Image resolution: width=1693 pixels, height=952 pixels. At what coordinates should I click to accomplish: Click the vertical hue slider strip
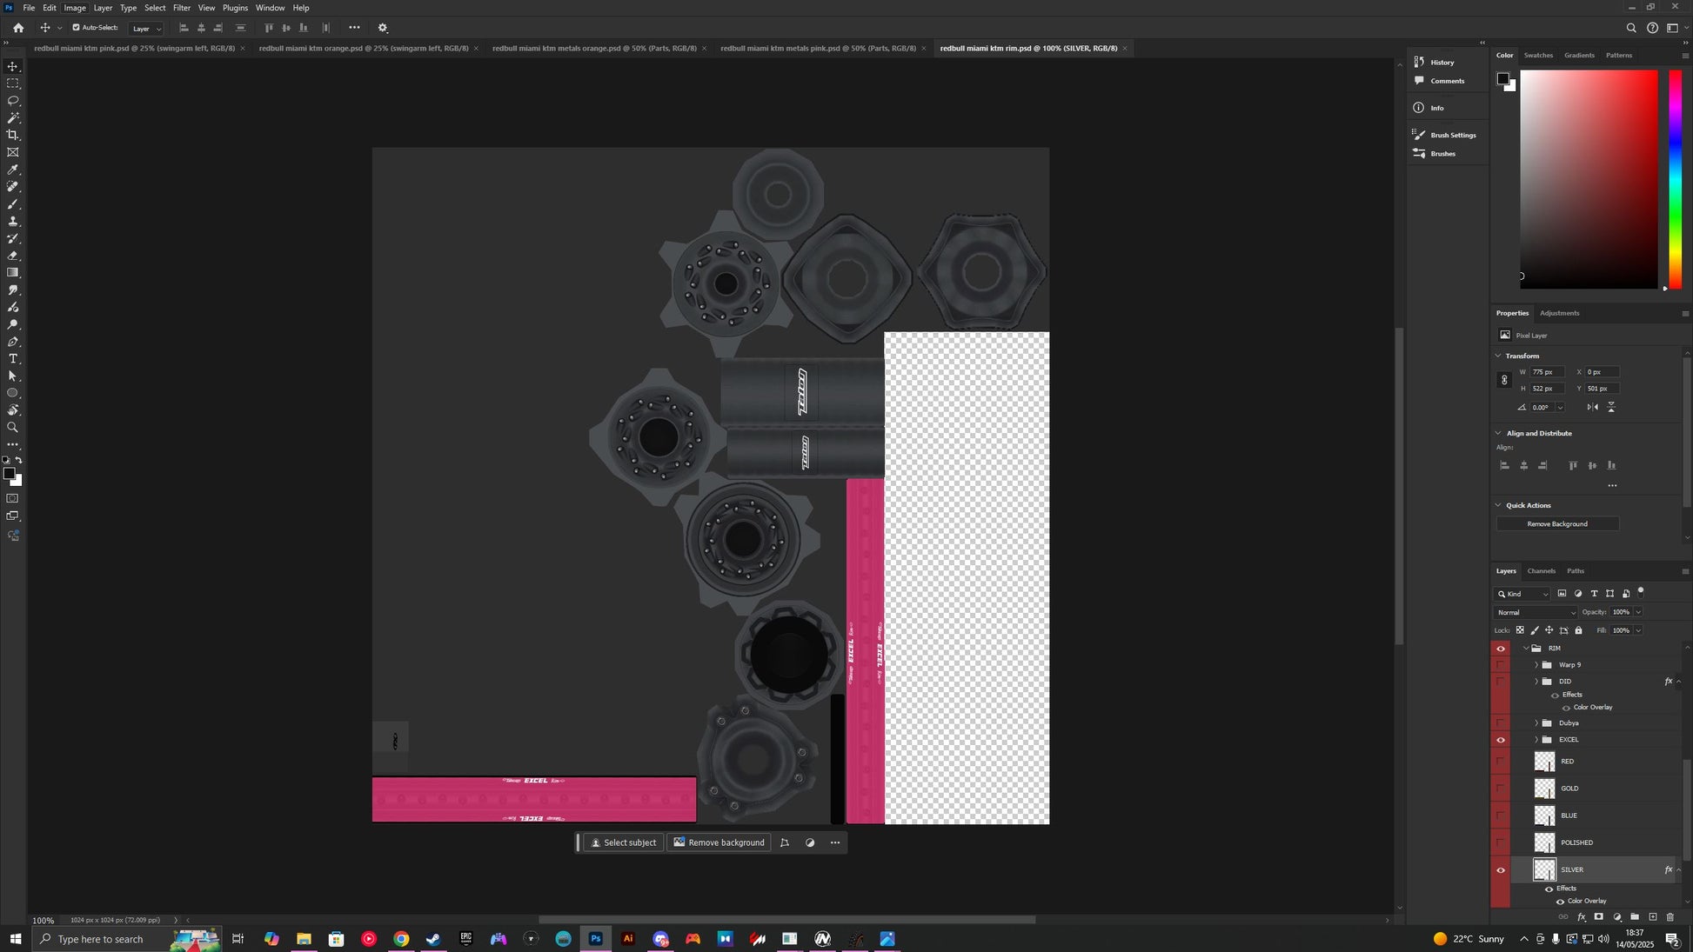point(1675,178)
